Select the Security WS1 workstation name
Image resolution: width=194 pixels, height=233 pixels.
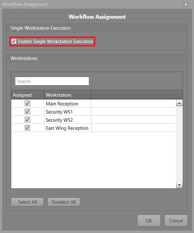(x=59, y=112)
